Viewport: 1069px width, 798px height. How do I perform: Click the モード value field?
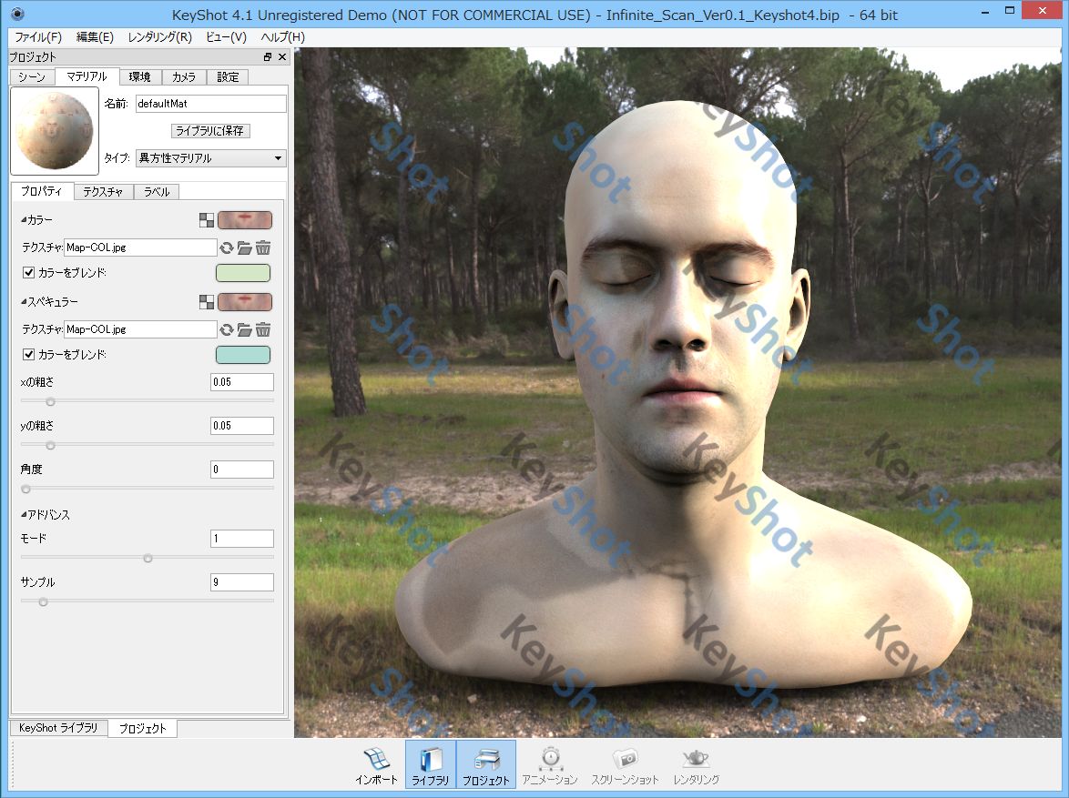pyautogui.click(x=242, y=539)
